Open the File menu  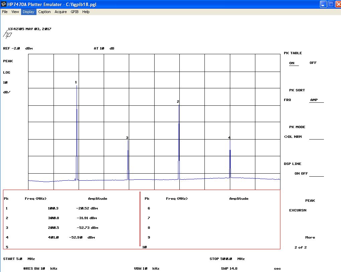pyautogui.click(x=5, y=12)
